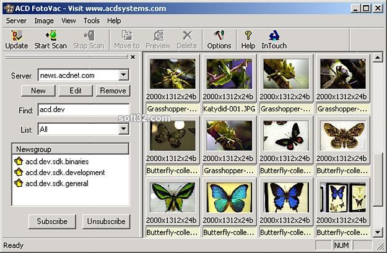387x253 pixels.
Task: Close the left server panel
Action: pos(133,57)
